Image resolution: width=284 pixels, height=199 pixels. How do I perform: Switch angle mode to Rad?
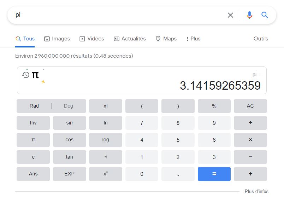tap(34, 106)
